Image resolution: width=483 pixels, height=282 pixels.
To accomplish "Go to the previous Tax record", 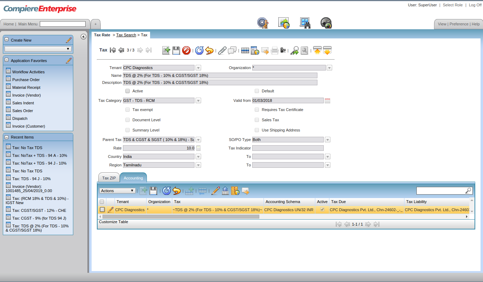I will coord(121,50).
